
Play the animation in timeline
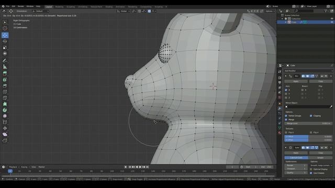(140, 167)
